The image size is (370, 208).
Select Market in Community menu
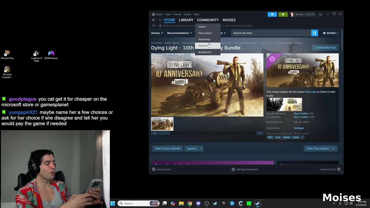[208, 46]
